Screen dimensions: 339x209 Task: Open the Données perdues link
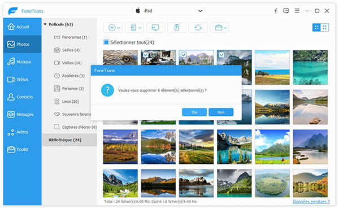pyautogui.click(x=311, y=202)
